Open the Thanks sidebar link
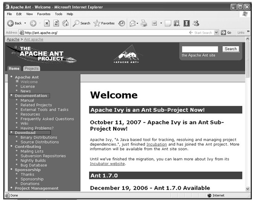The image size is (256, 202). coord(27,174)
